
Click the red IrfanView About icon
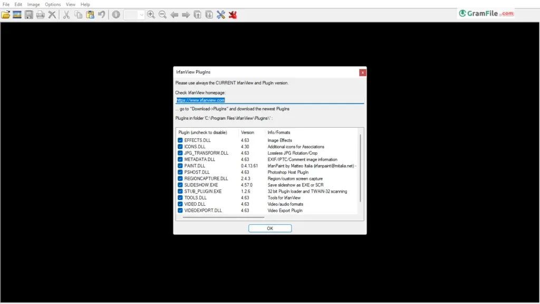(233, 14)
